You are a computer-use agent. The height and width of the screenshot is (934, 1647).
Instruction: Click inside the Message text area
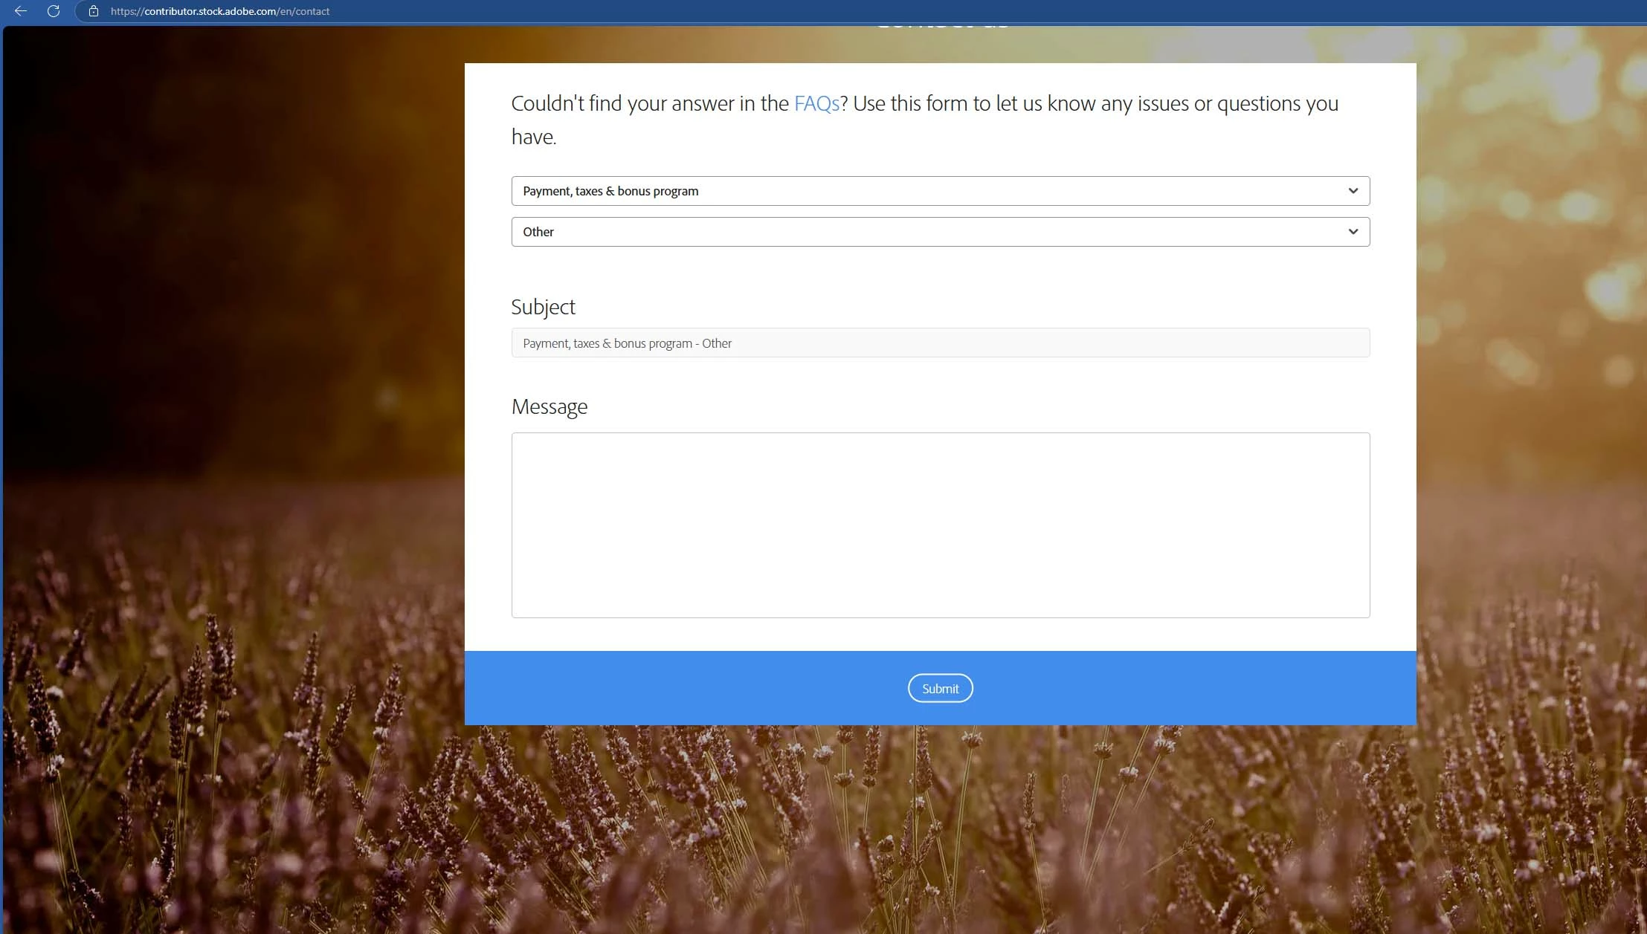[x=940, y=525]
